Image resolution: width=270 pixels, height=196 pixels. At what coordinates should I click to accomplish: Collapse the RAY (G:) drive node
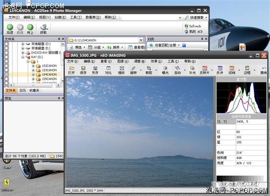(23, 57)
